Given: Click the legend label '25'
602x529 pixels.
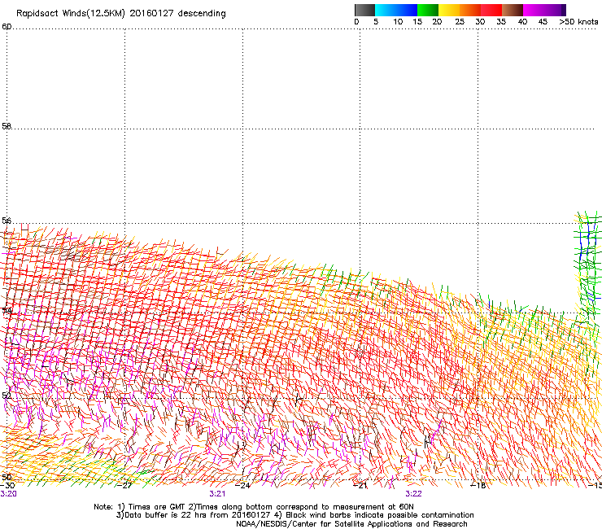Looking at the screenshot, I should click(x=460, y=22).
